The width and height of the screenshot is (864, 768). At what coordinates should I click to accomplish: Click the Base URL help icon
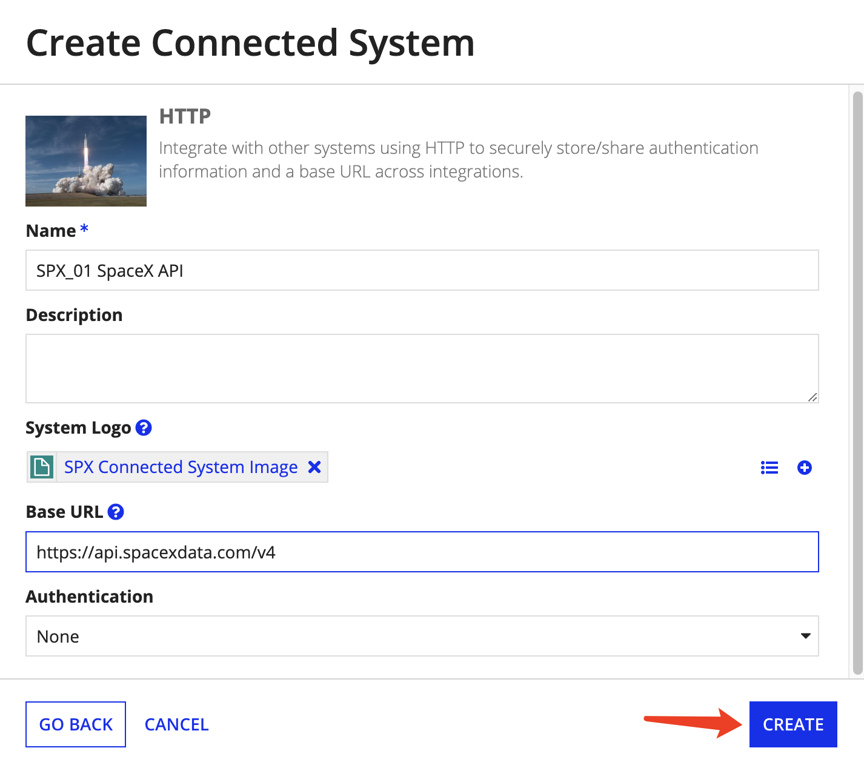point(116,512)
